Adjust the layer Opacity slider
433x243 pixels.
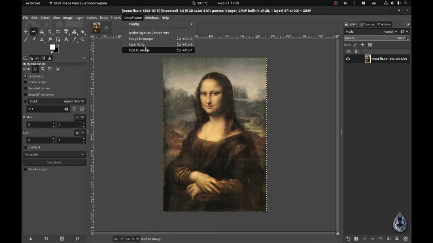pyautogui.click(x=374, y=38)
